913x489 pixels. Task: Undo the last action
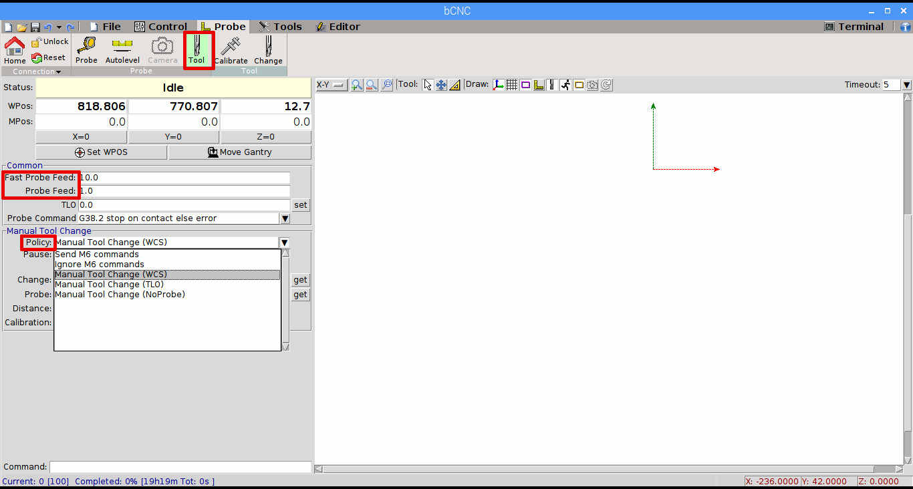point(47,27)
